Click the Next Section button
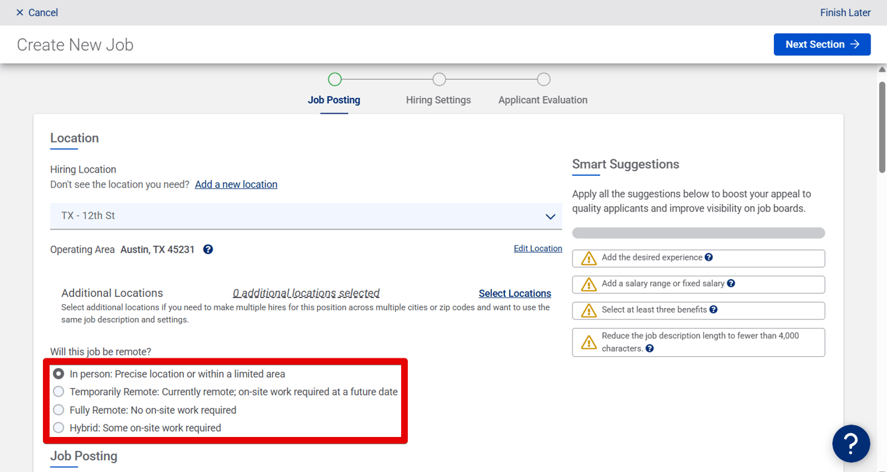Screen dimensions: 887x472 (x=822, y=44)
